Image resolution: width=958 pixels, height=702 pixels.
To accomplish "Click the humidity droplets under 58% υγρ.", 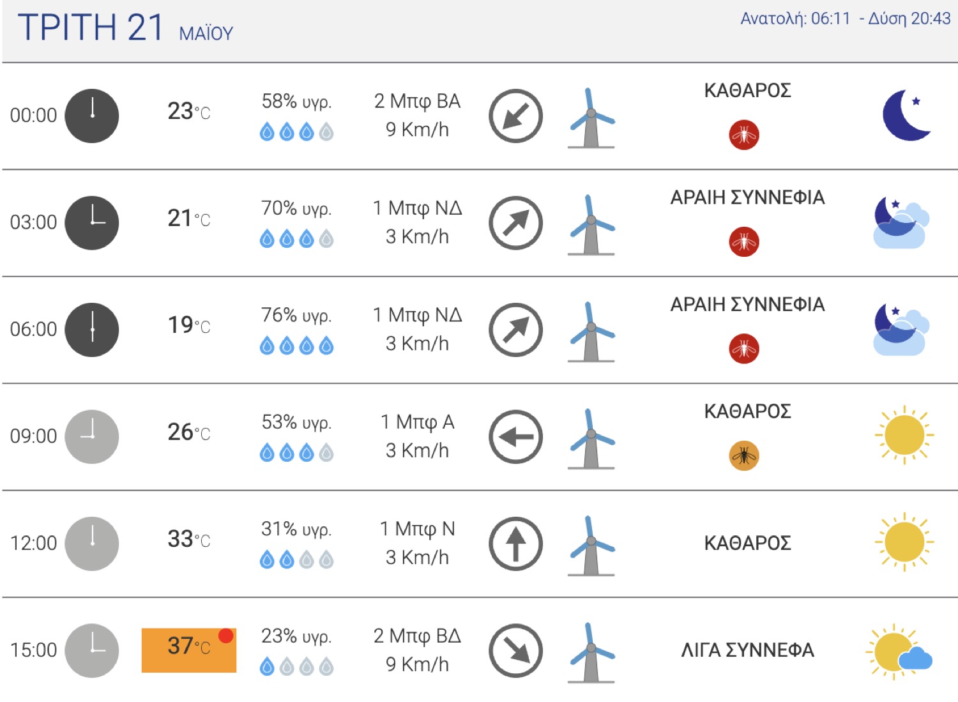I will (297, 132).
